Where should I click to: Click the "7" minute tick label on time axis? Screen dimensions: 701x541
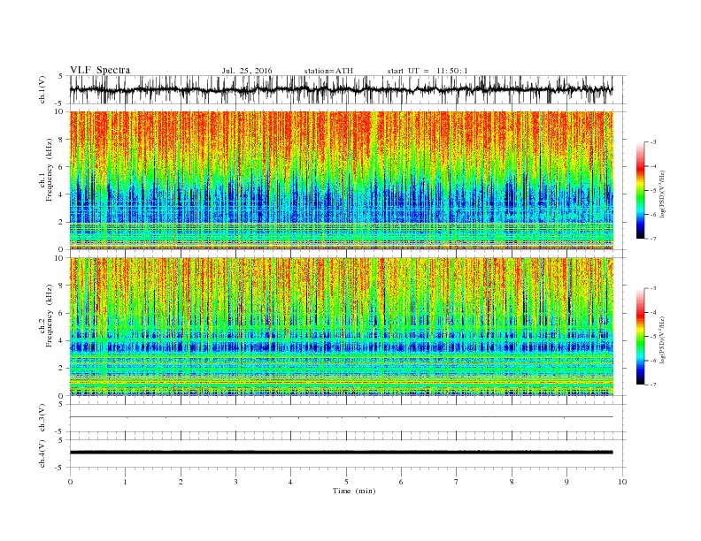click(457, 482)
